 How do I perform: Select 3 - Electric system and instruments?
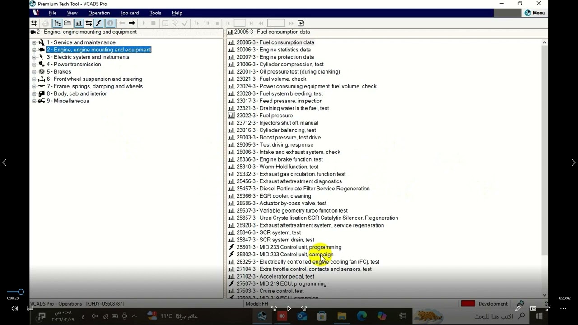click(88, 57)
